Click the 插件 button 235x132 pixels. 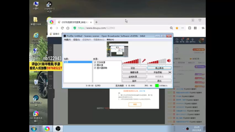point(134,81)
